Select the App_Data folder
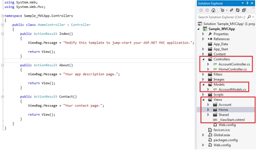This screenshot has width=257, height=151. click(221, 44)
